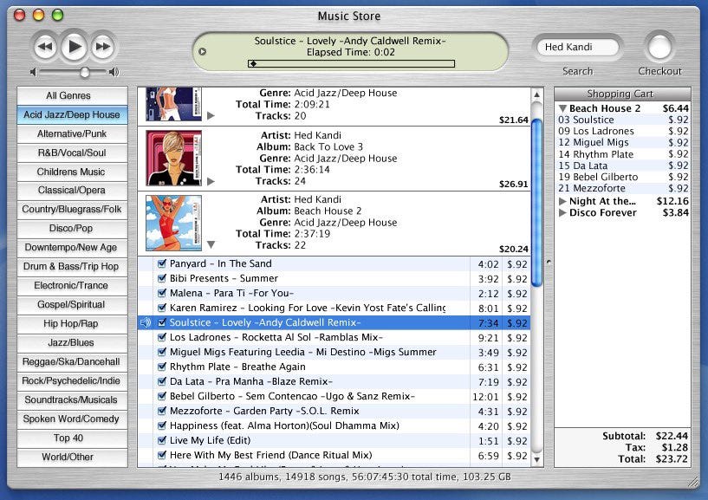Uncheck Live My Life (Edit)
Image resolution: width=708 pixels, height=500 pixels.
[162, 440]
